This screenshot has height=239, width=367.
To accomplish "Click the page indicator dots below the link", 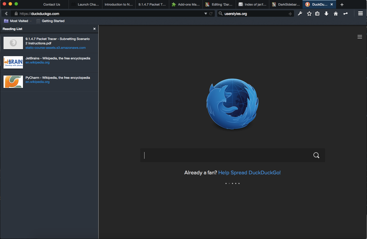I will click(233, 183).
